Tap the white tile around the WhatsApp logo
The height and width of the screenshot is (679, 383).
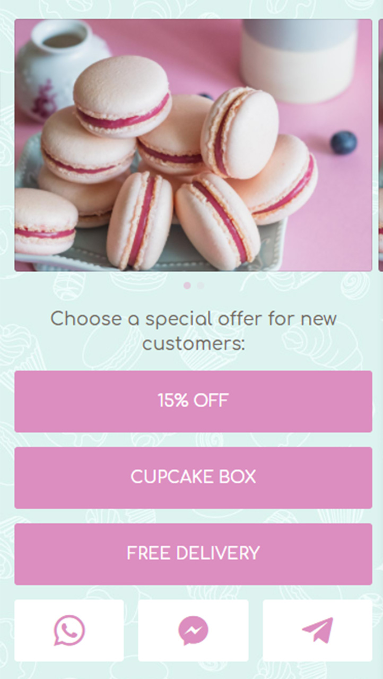tap(69, 630)
